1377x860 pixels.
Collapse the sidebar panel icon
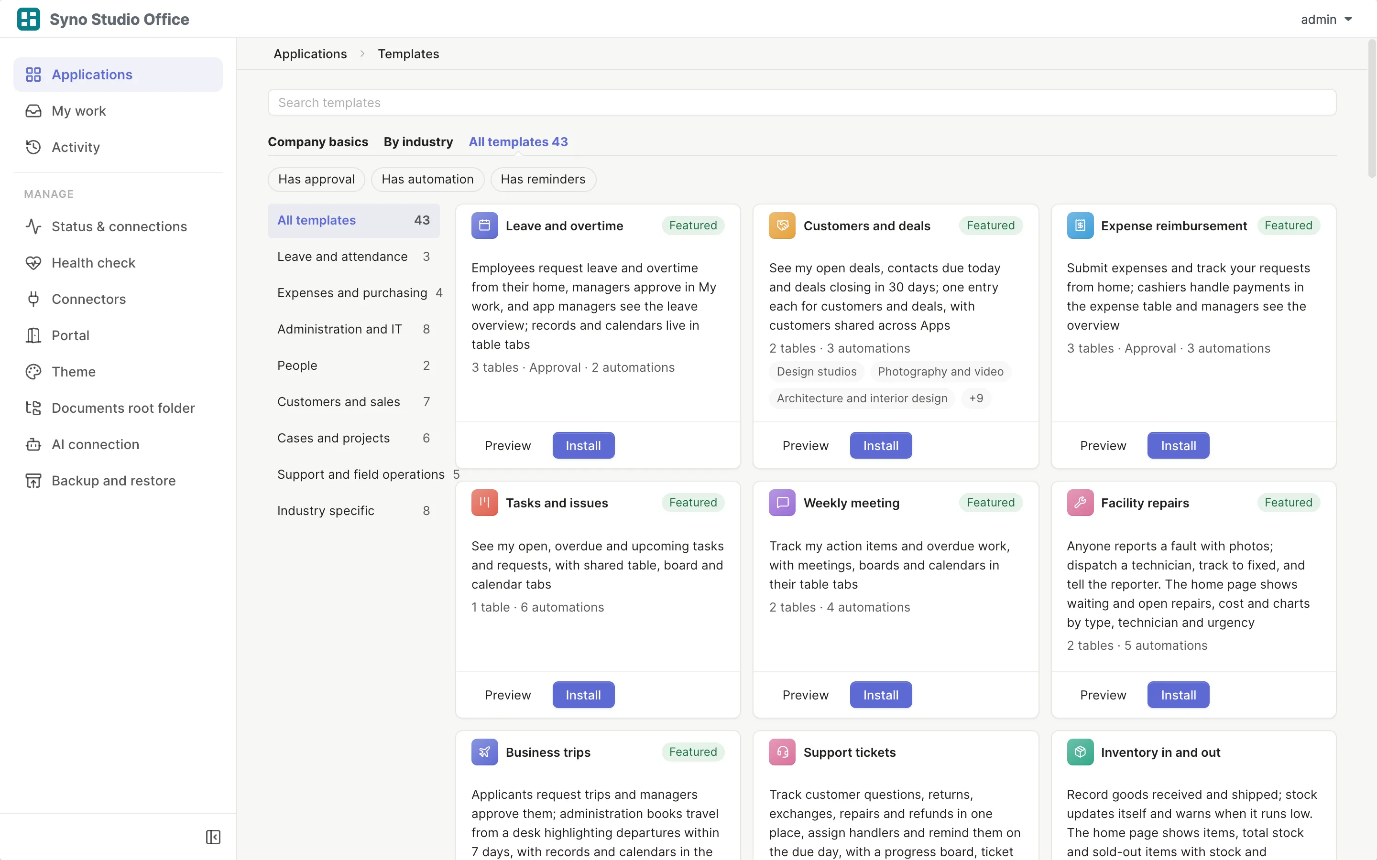coord(213,837)
